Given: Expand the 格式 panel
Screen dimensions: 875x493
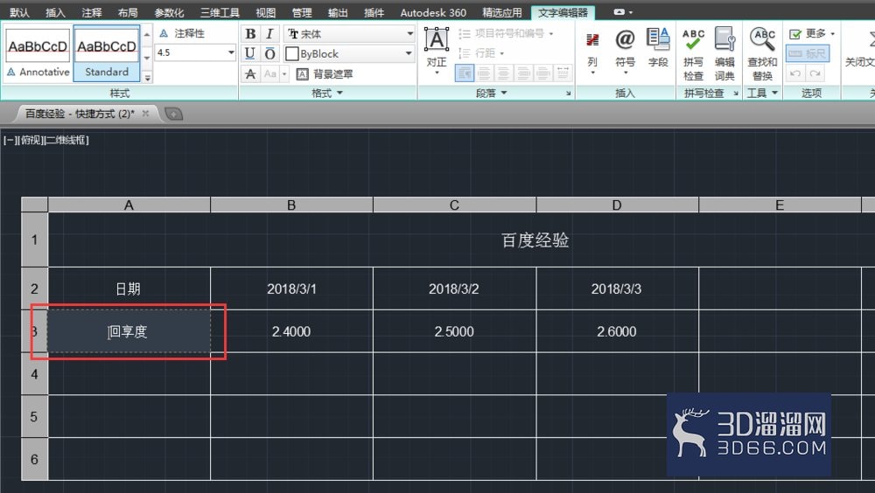Looking at the screenshot, I should pyautogui.click(x=327, y=94).
